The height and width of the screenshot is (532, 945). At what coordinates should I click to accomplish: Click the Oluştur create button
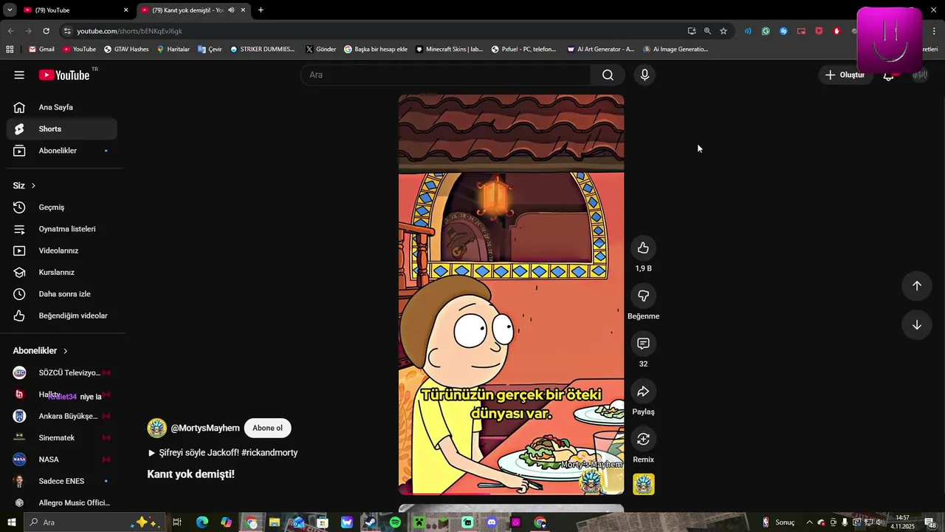pyautogui.click(x=845, y=75)
